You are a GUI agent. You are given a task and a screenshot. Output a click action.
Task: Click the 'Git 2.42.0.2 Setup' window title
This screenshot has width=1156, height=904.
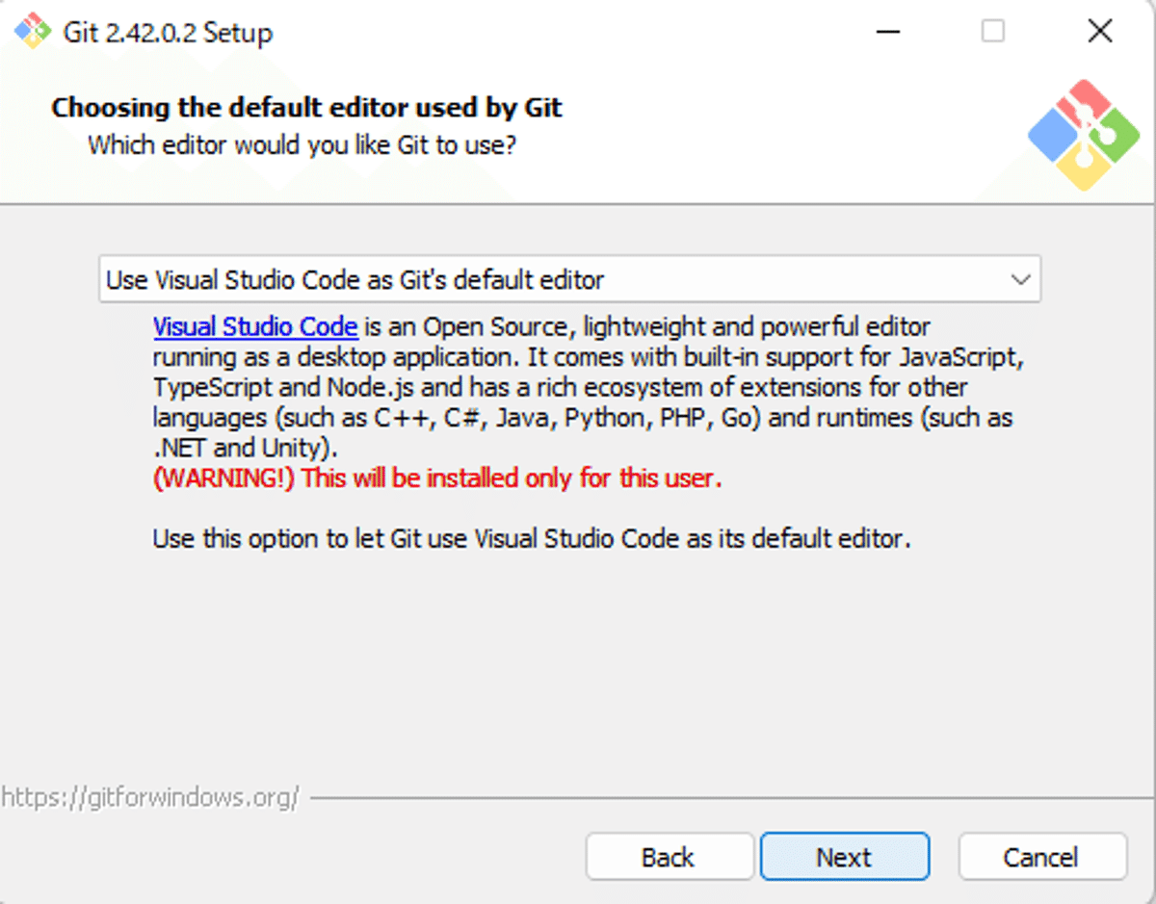(168, 33)
